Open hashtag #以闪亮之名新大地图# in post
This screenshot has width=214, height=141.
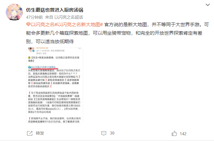tap(79, 25)
